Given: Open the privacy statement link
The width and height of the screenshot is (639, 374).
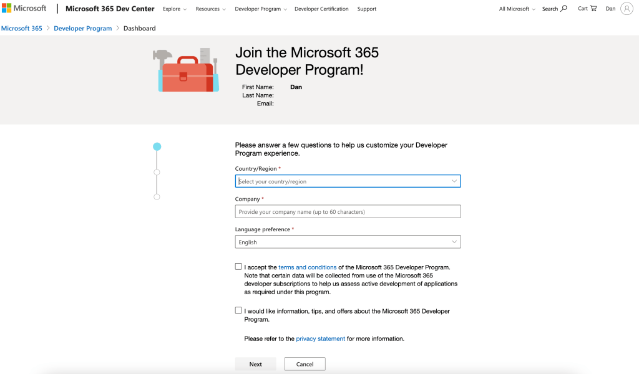Looking at the screenshot, I should tap(320, 339).
